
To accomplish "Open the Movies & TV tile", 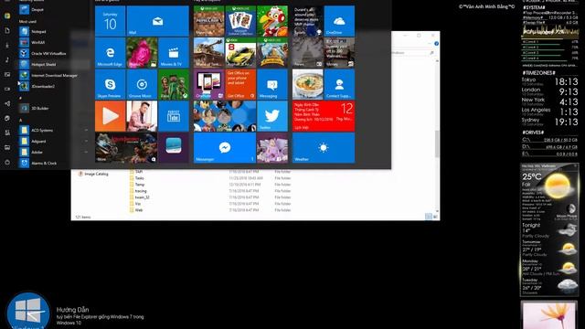I will [x=174, y=53].
